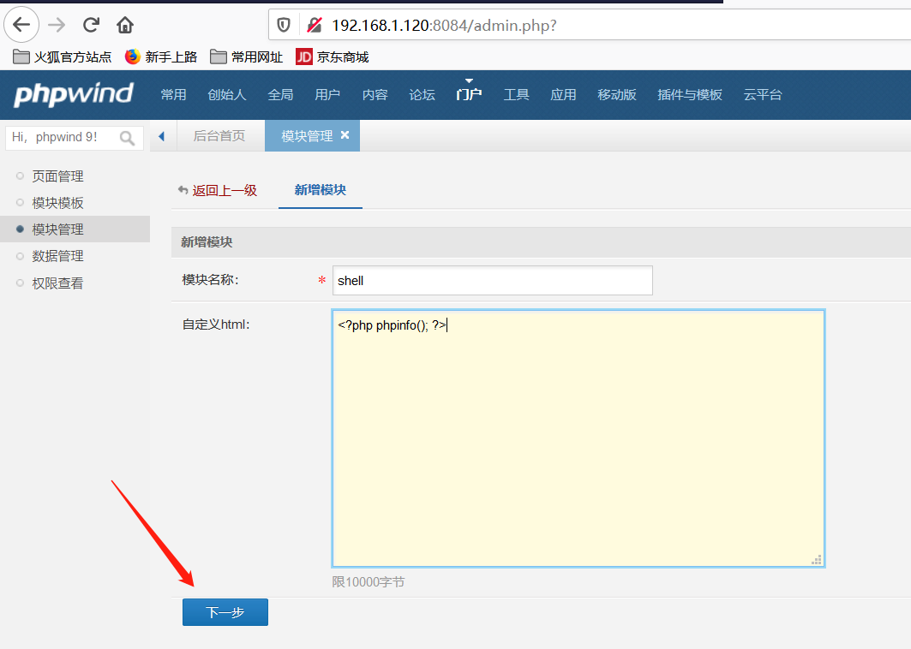Image resolution: width=911 pixels, height=649 pixels.
Task: Open 权限查看 from the sidebar
Action: pos(56,282)
